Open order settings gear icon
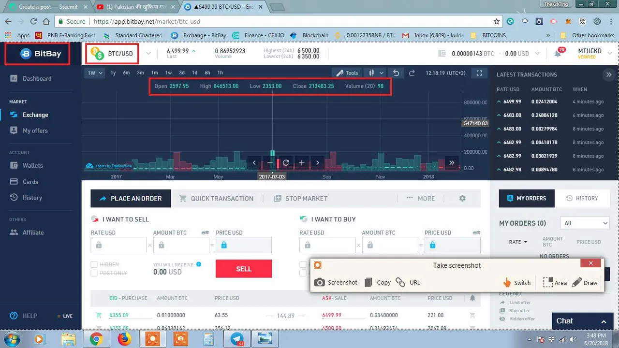619x348 pixels. pyautogui.click(x=462, y=198)
